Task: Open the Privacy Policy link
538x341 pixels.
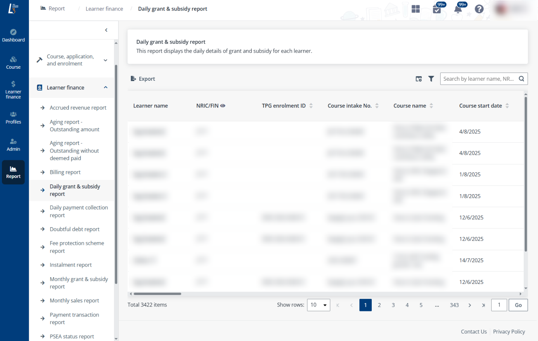Action: (x=509, y=332)
